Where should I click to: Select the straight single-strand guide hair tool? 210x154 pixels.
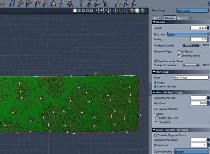pyautogui.click(x=81, y=3)
